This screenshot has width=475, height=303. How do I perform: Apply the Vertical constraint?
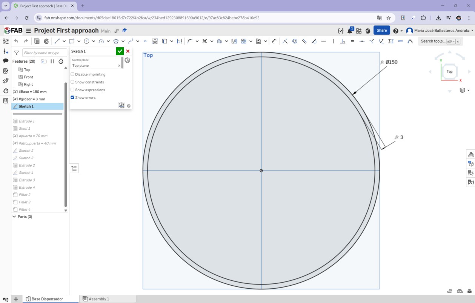tap(333, 41)
